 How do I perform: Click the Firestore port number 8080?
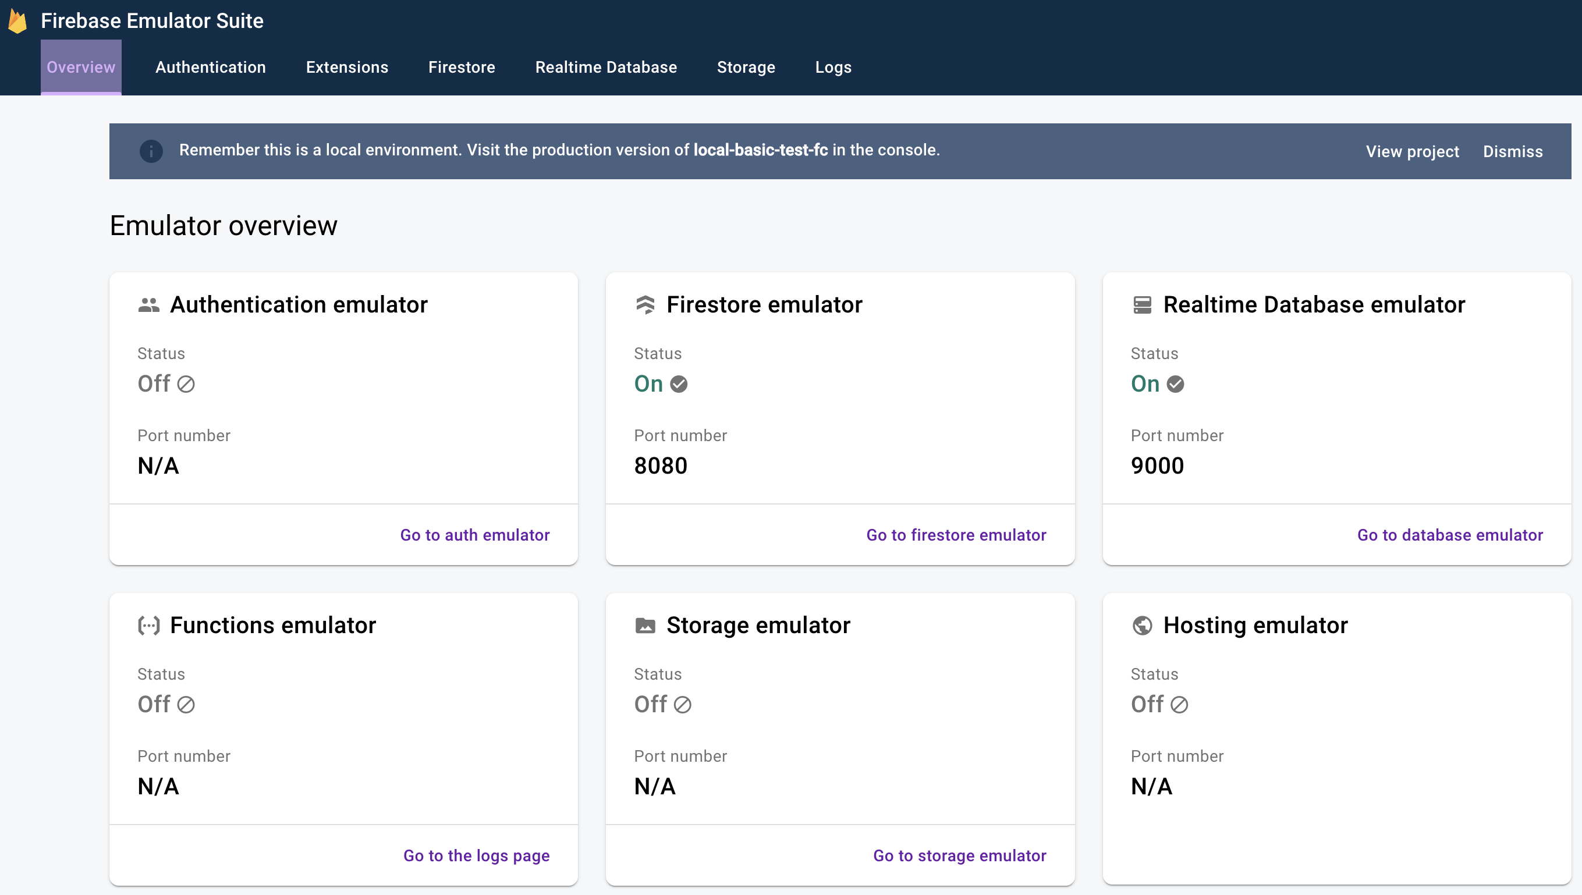click(x=661, y=466)
